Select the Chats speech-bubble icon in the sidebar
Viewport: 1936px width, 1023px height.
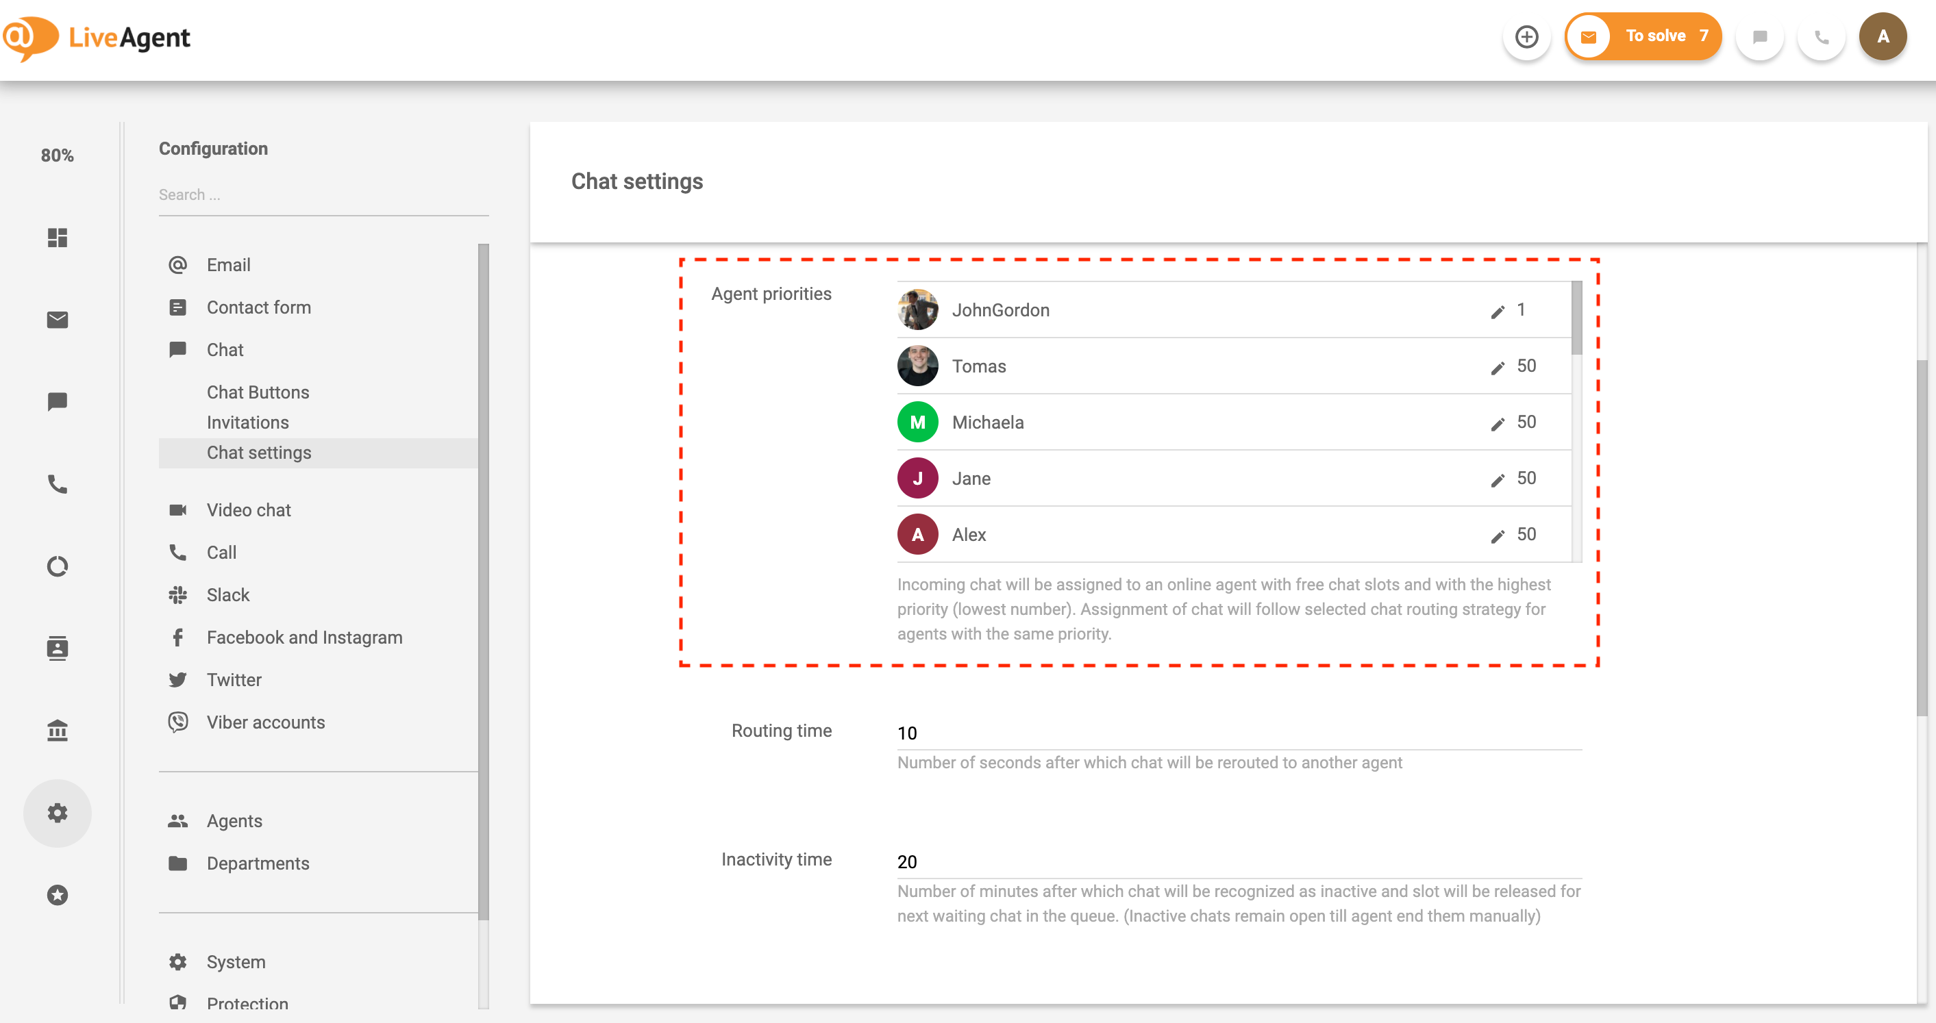[58, 402]
